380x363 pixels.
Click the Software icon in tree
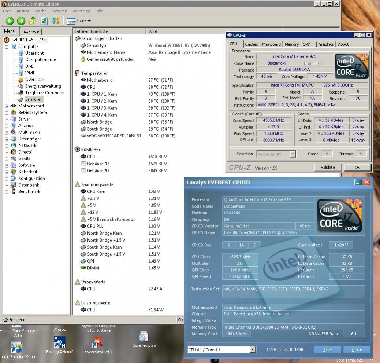14,165
